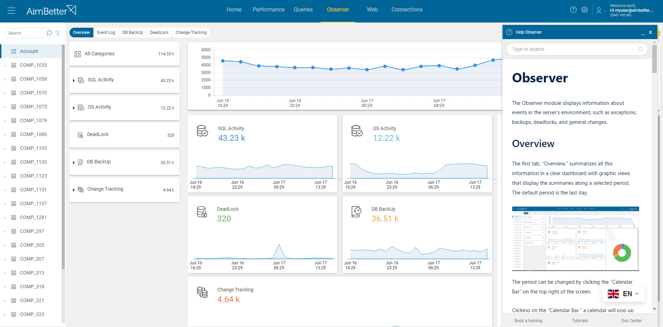663x327 pixels.
Task: Click the OS Activity chart card icon
Action: tap(357, 131)
